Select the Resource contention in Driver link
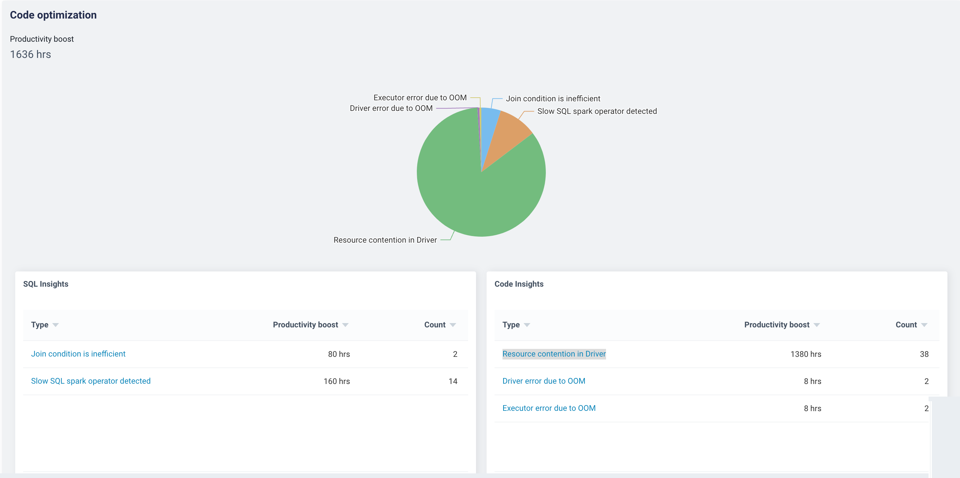 coord(554,354)
